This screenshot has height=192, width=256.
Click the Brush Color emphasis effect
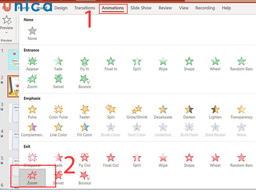click(111, 130)
